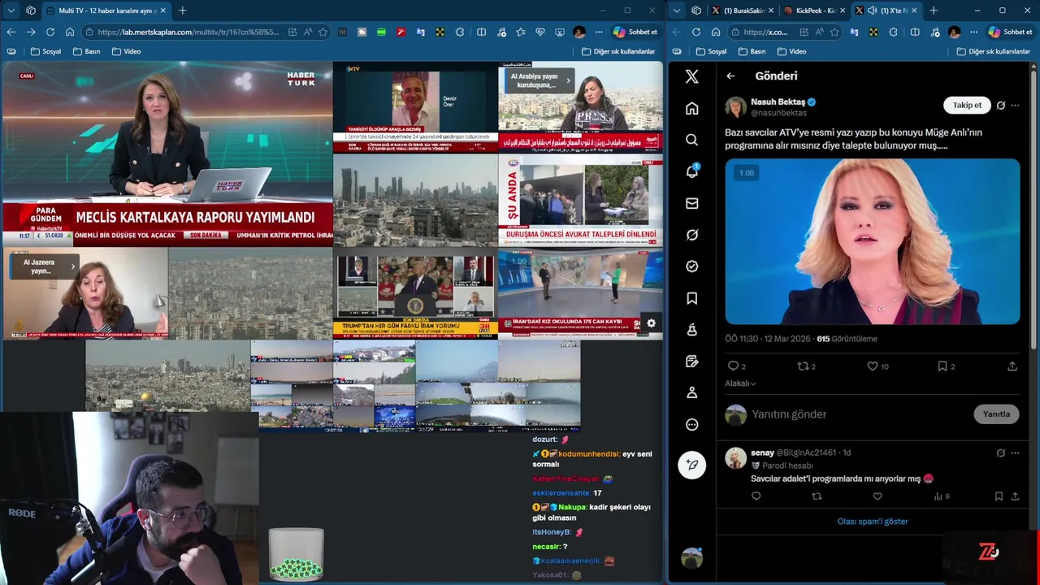Open tab actions dropdown in right window
The height and width of the screenshot is (585, 1040).
coord(676,11)
